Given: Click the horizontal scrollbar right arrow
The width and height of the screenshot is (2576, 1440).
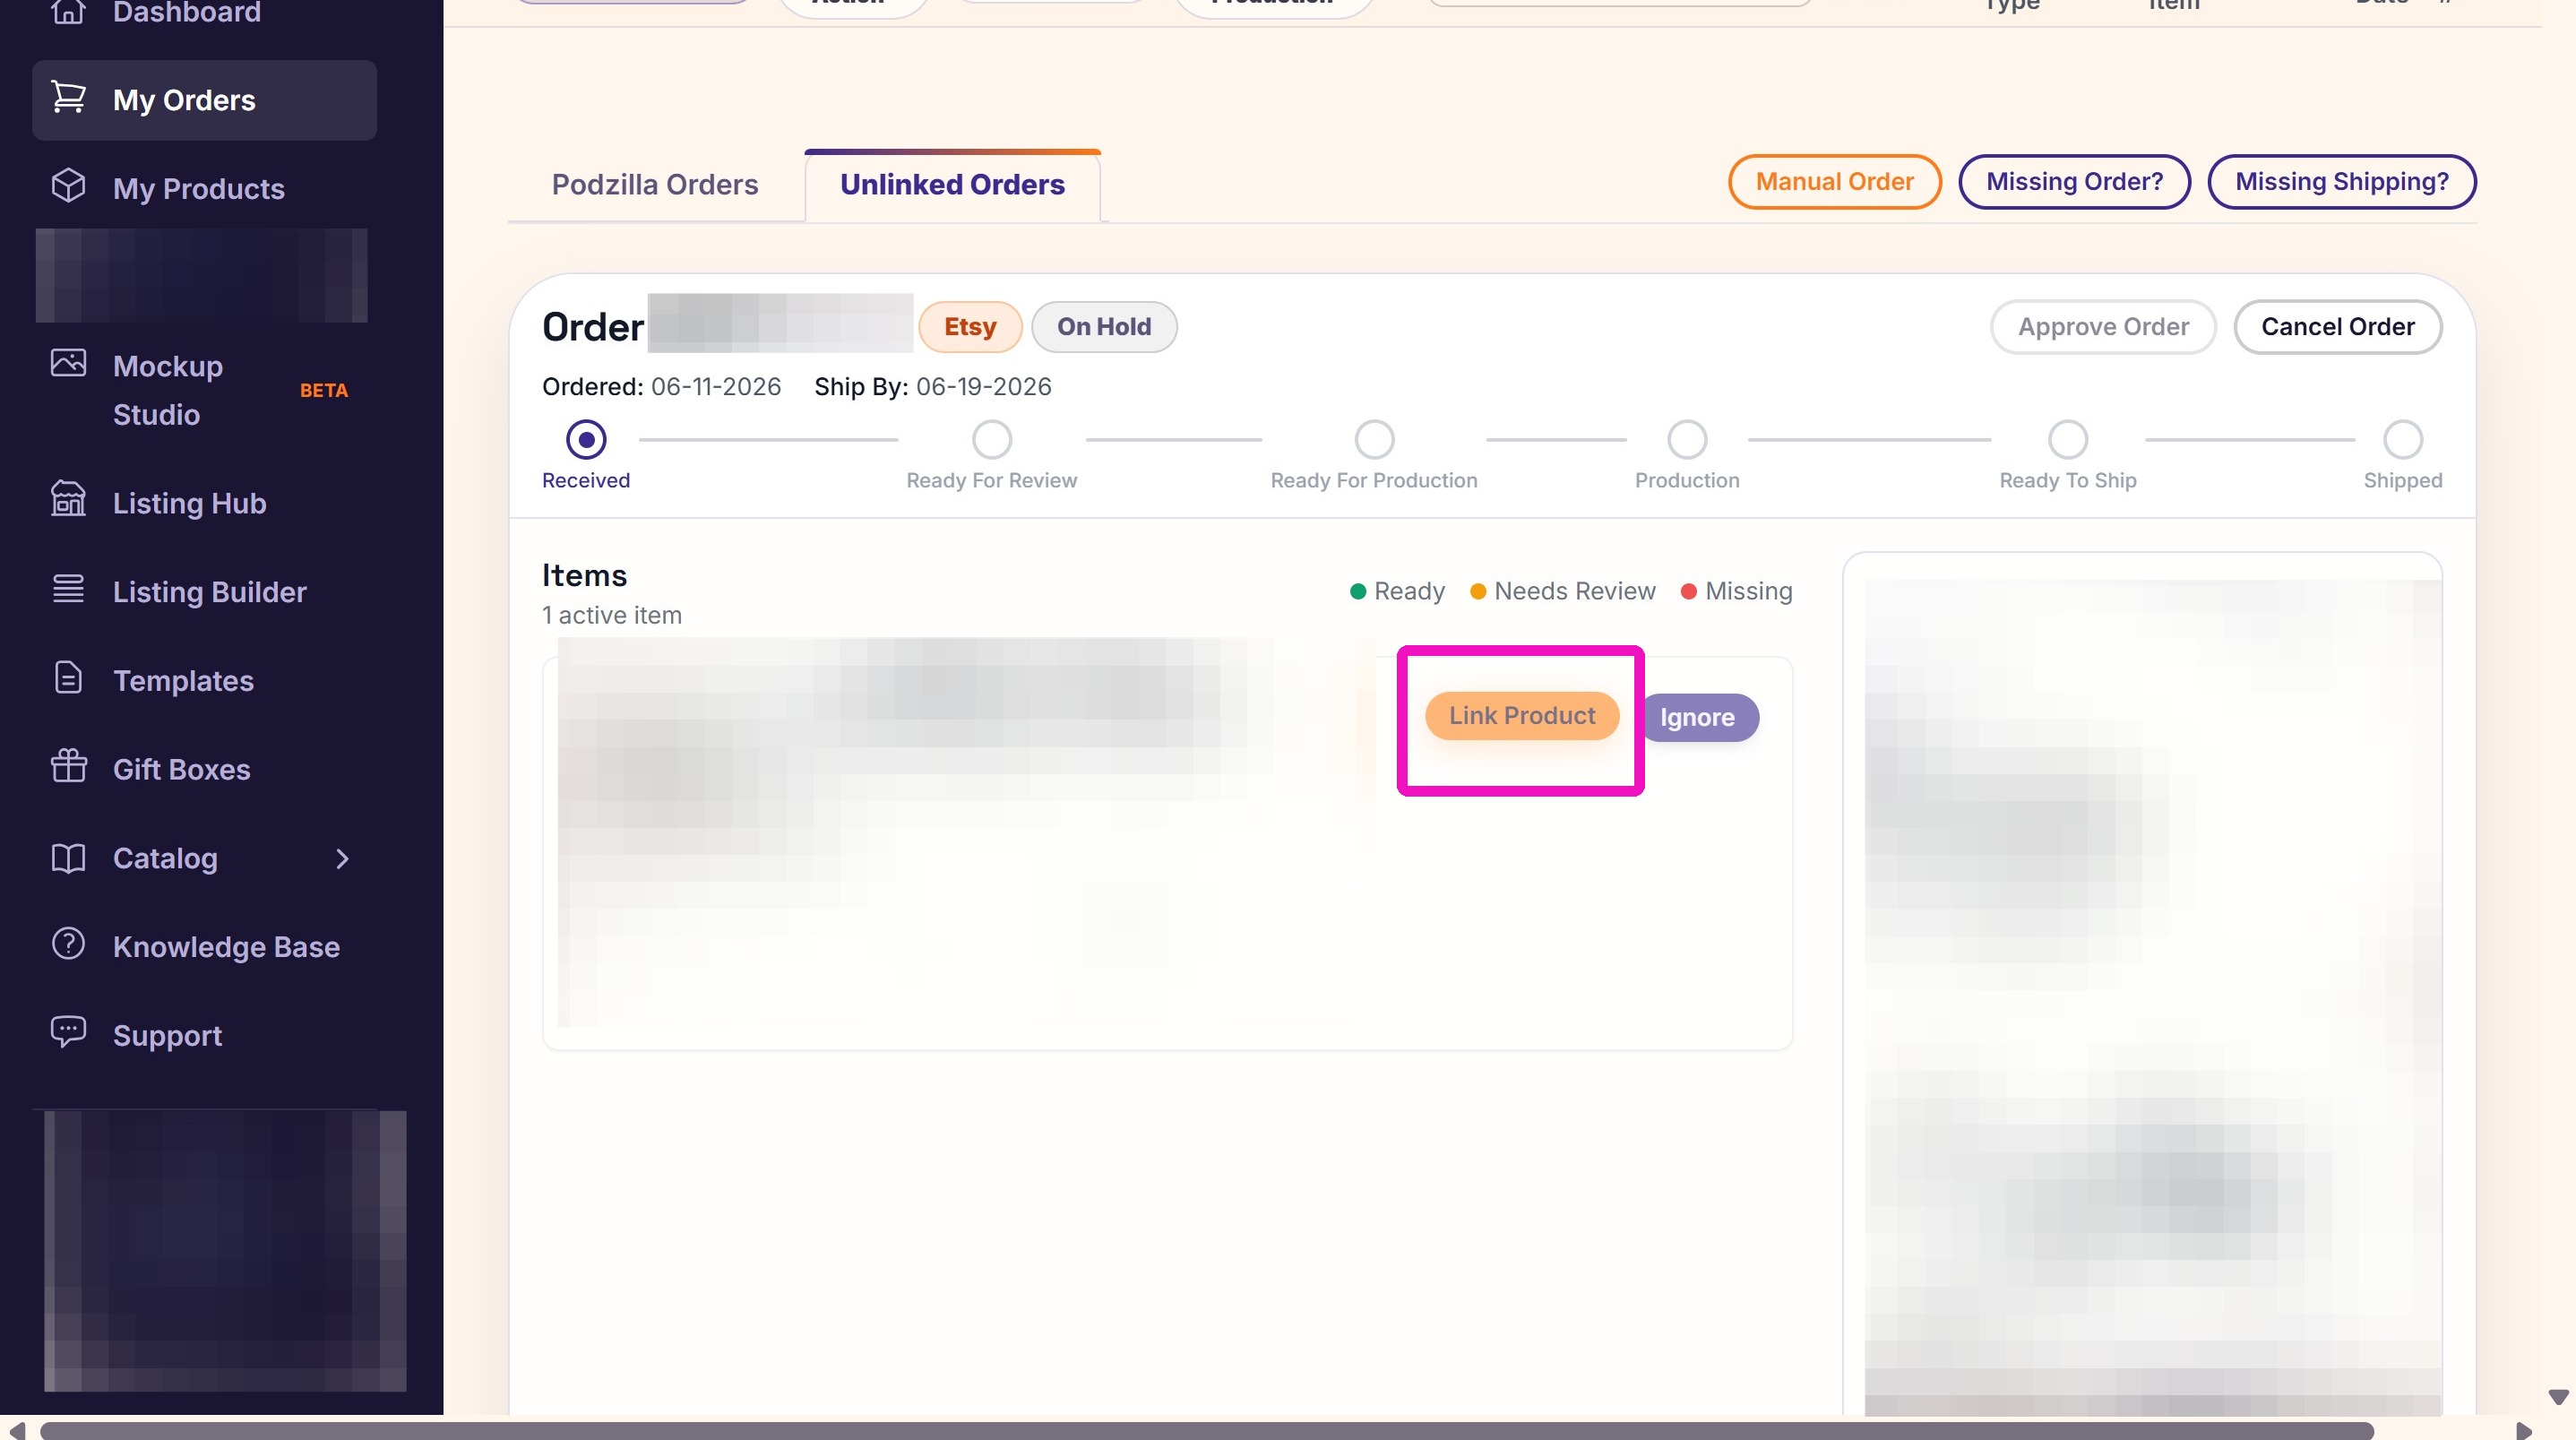Looking at the screenshot, I should point(2523,1431).
